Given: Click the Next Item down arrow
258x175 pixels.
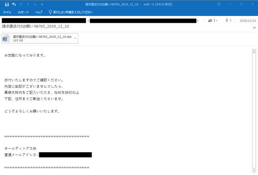Looking at the screenshot, I should click(35, 4).
